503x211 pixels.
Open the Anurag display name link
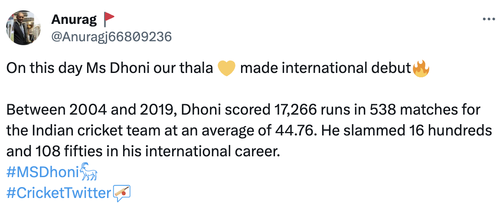click(x=73, y=19)
